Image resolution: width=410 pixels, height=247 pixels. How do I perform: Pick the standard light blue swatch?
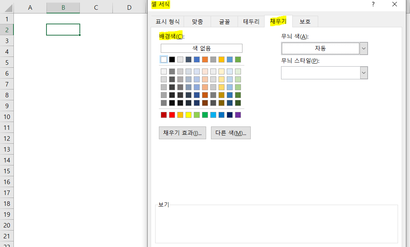[213, 115]
